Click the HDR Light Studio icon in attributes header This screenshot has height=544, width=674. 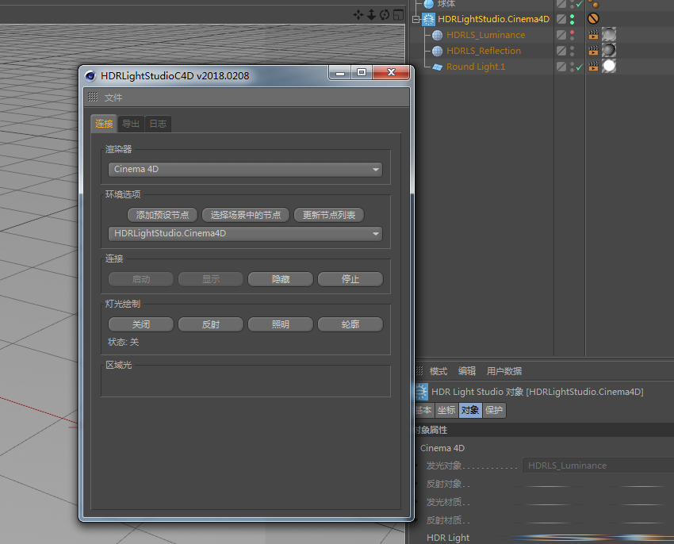(x=420, y=392)
